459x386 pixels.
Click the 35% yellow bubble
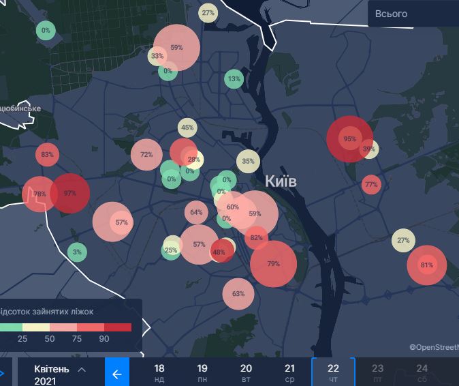[248, 162]
